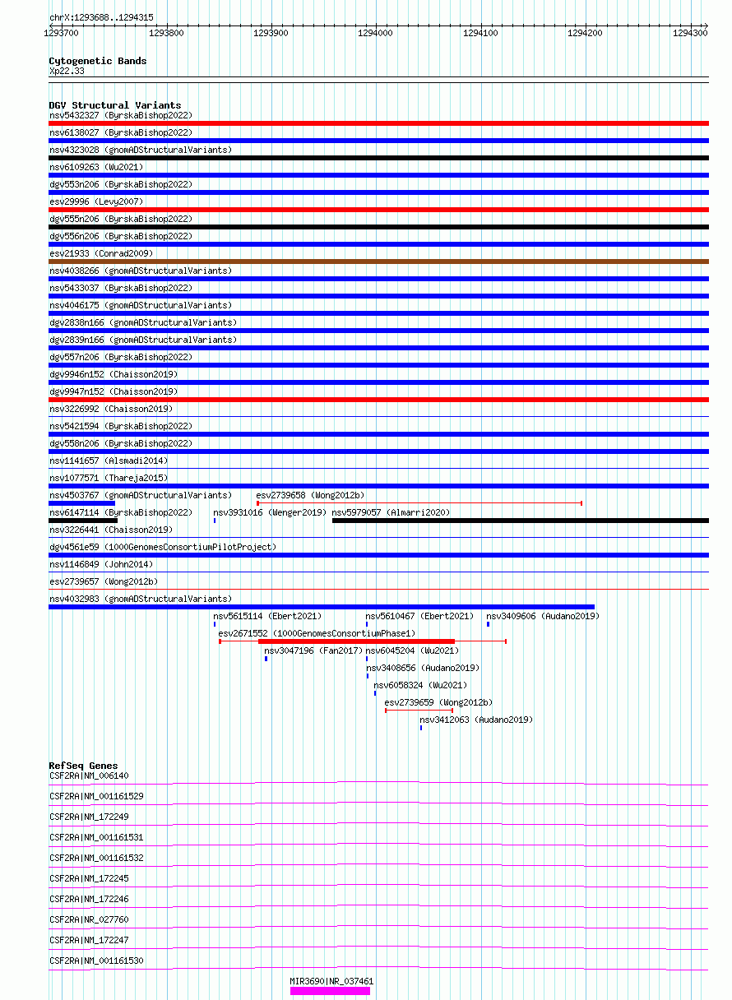Open the nsv1077571 (Thareja2015) label
The height and width of the screenshot is (1000, 732).
click(109, 478)
